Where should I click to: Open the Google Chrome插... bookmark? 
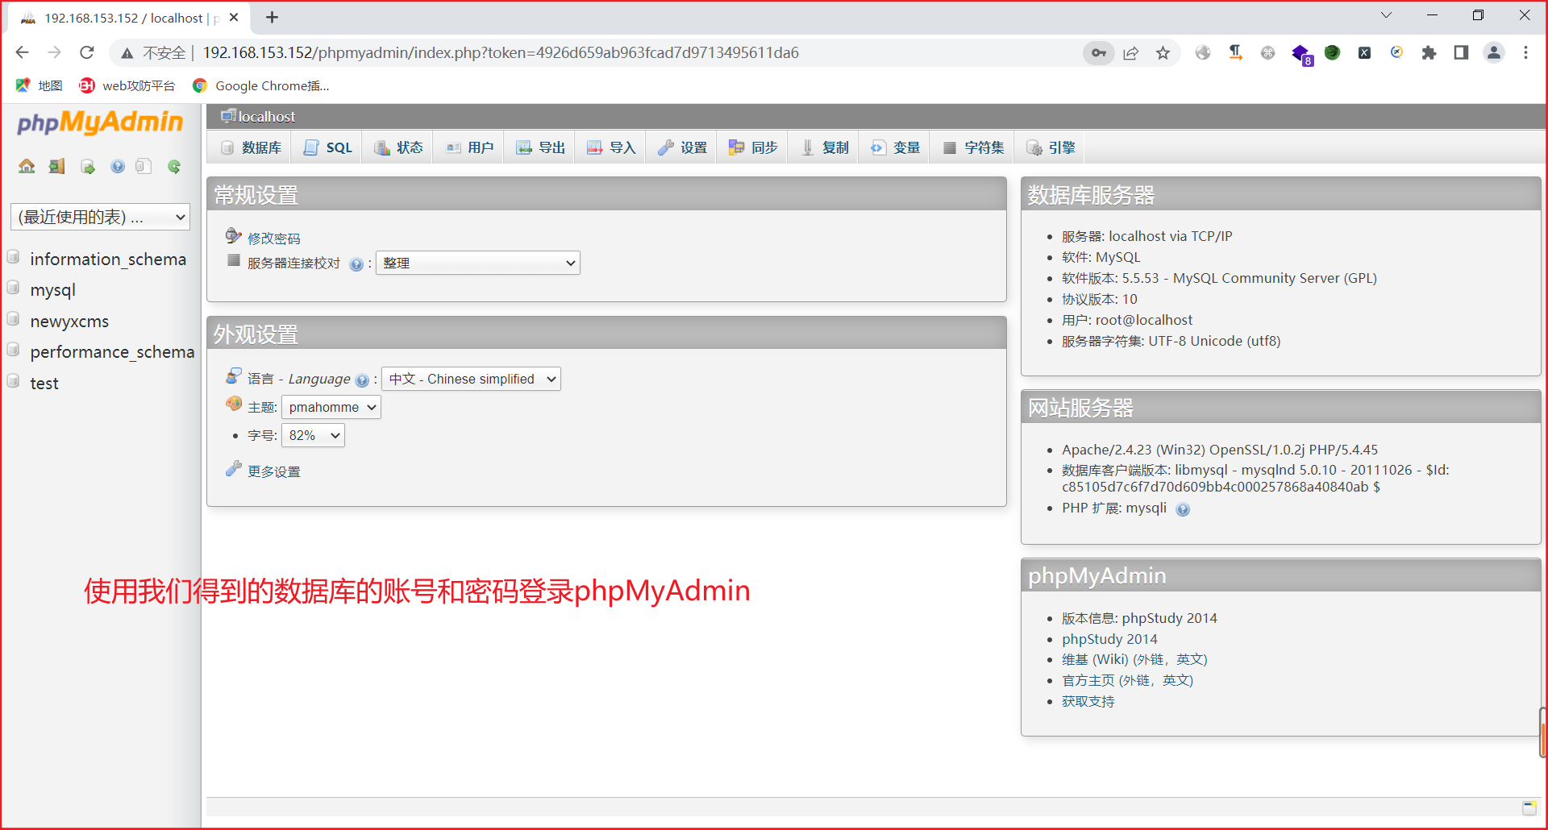pos(260,85)
